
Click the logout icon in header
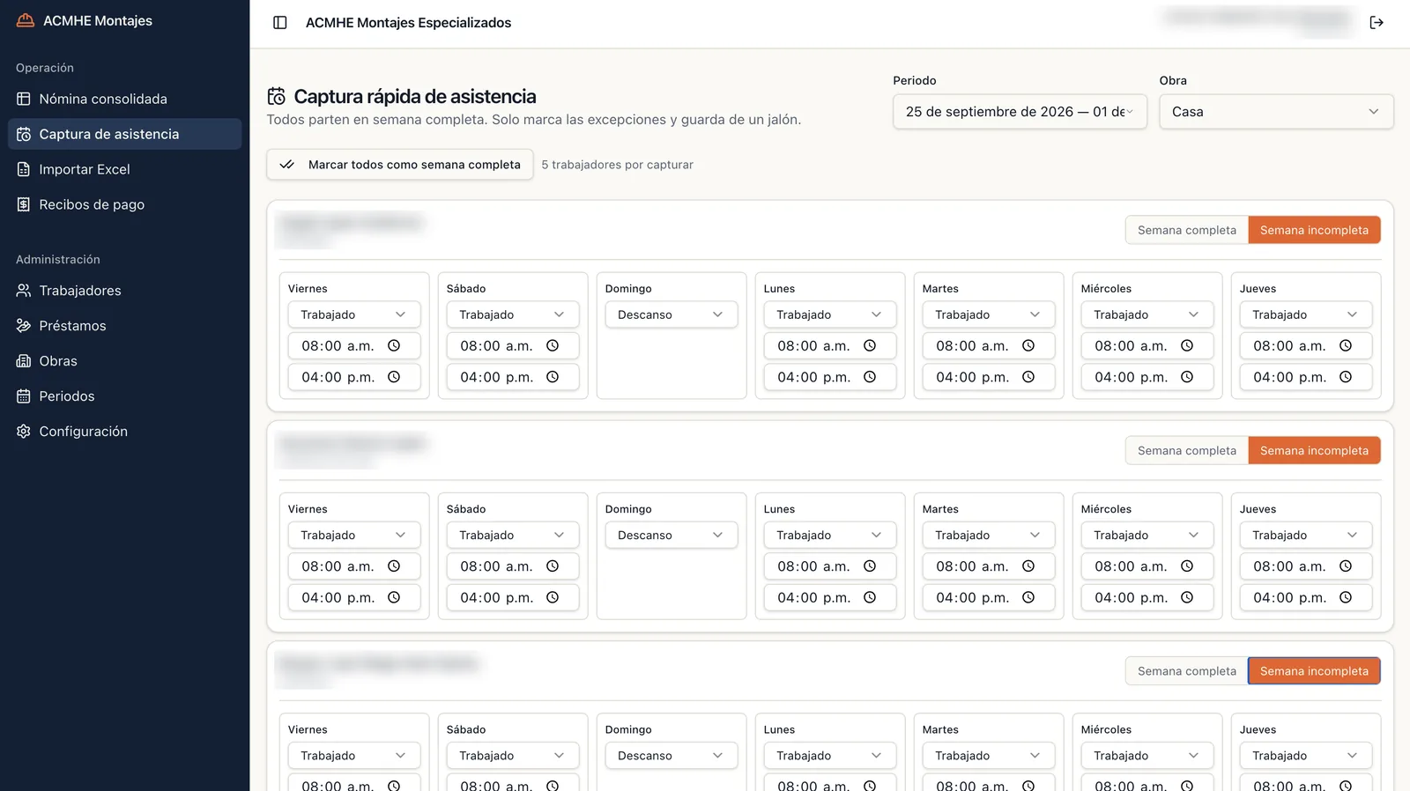pyautogui.click(x=1377, y=23)
